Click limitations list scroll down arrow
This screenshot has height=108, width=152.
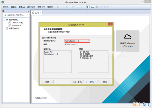[x=107, y=71]
